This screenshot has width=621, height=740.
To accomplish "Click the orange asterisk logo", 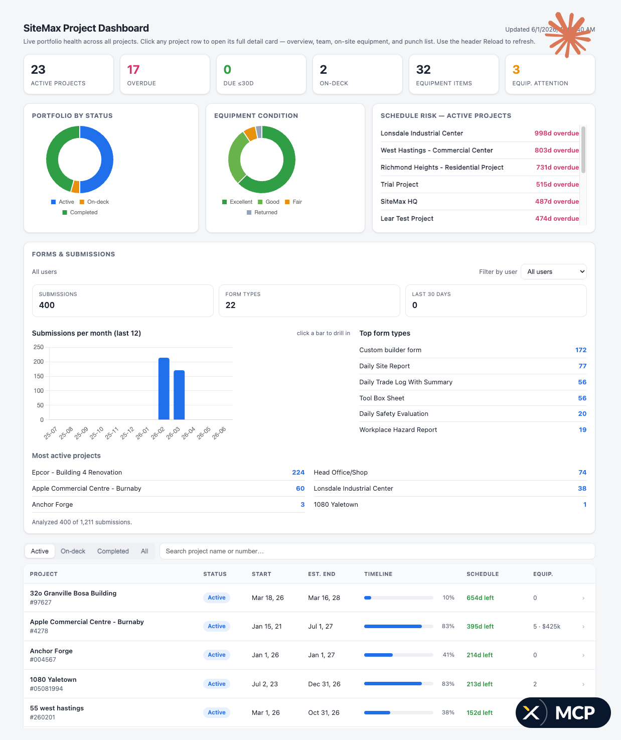I will tap(569, 34).
